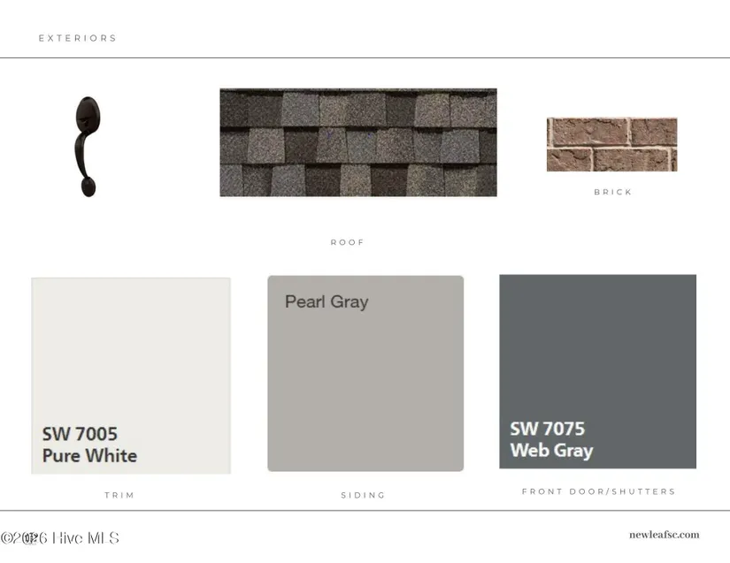
Task: Click the horizontal divider under the Exteriors header
Action: [365, 58]
